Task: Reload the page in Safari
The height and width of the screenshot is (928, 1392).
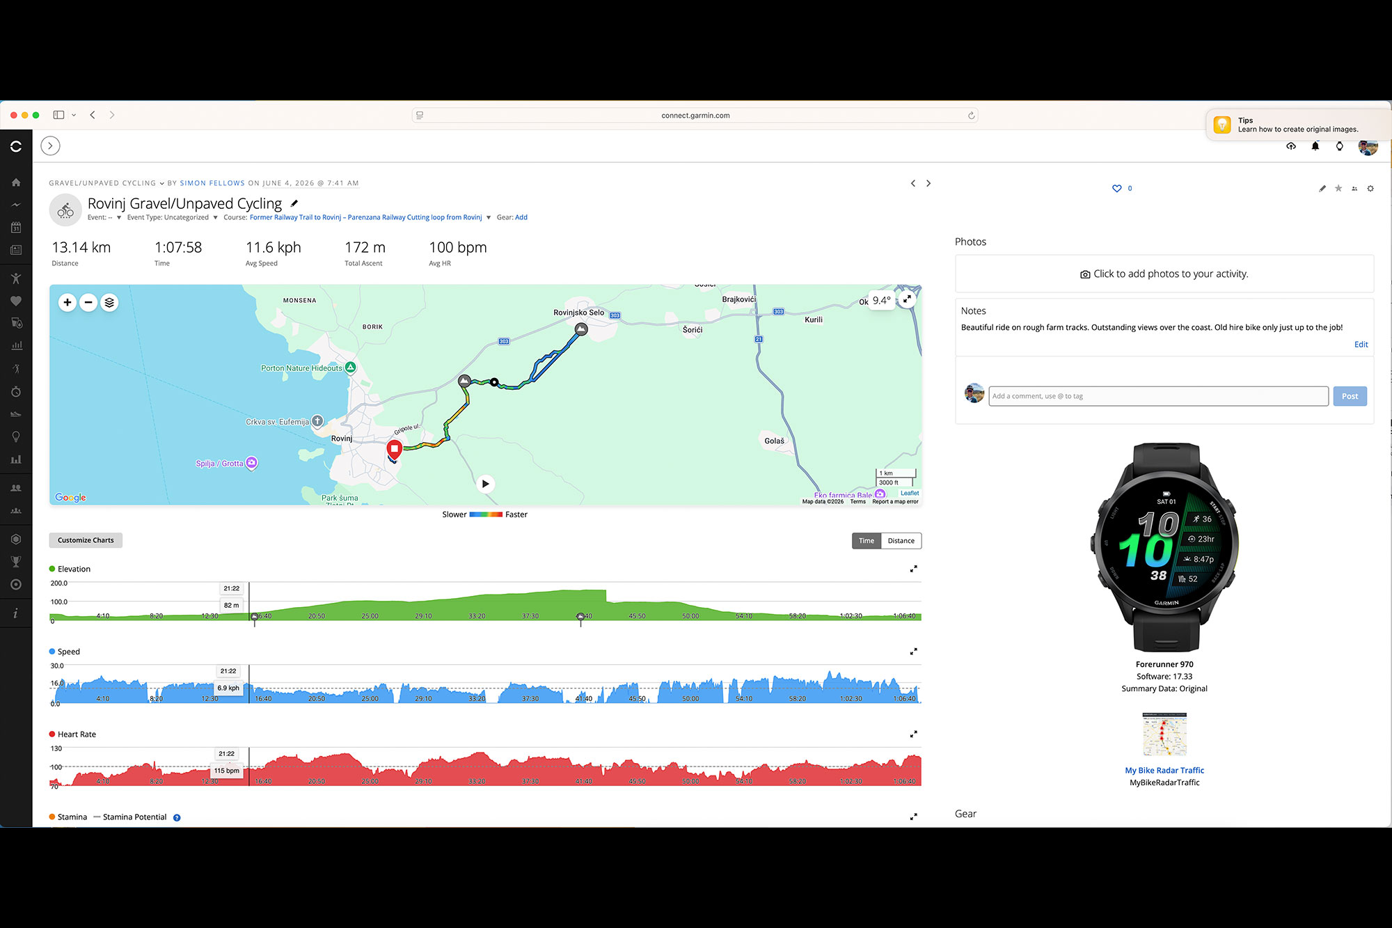Action: (971, 116)
